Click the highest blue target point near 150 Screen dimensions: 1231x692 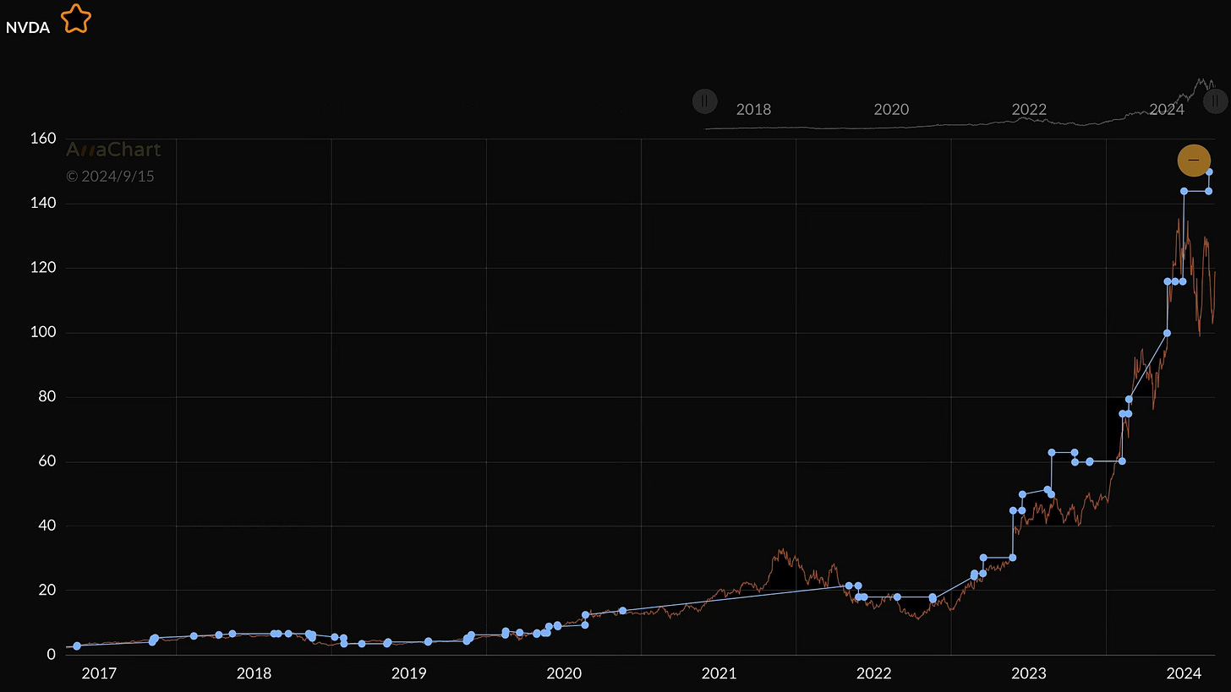pyautogui.click(x=1209, y=172)
